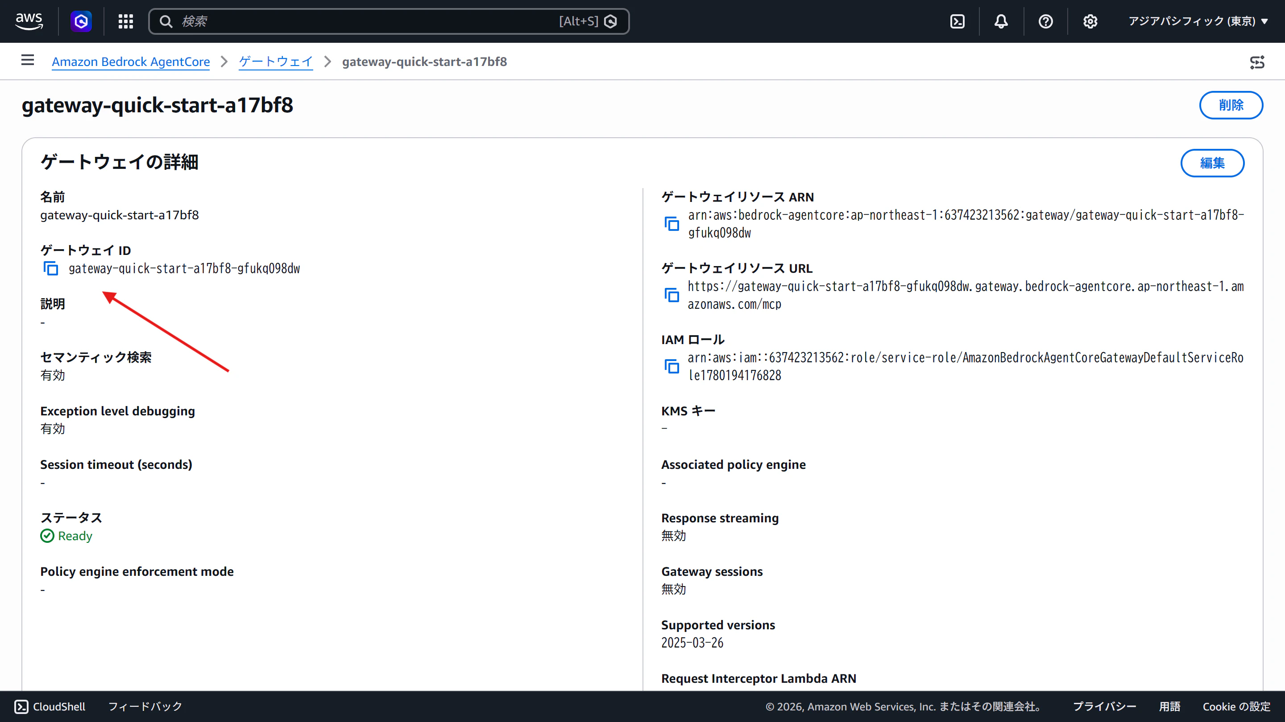Open the notifications bell
The height and width of the screenshot is (722, 1285).
1001,21
